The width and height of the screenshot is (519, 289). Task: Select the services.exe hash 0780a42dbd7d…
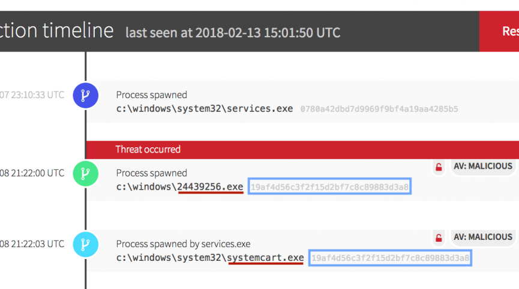(379, 109)
